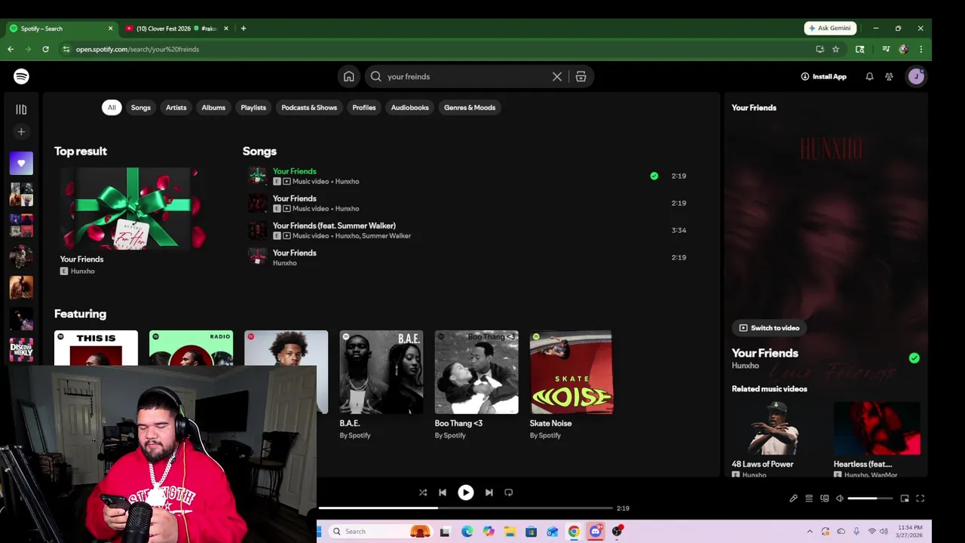Clear the 'your freinds' search query
965x543 pixels.
click(x=557, y=76)
